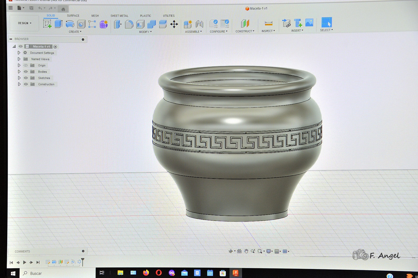The width and height of the screenshot is (418, 278).
Task: Select the Hole tool
Action: point(81,24)
